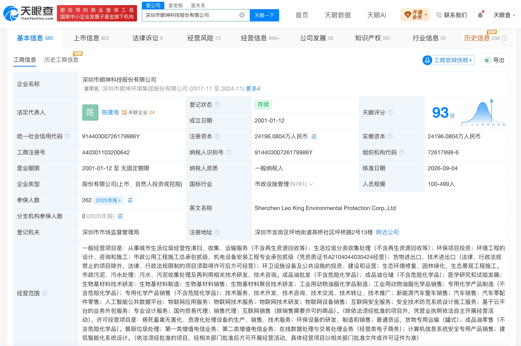Expand 更多4 former names
Image resolution: width=521 pixels, height=346 pixels.
click(253, 89)
